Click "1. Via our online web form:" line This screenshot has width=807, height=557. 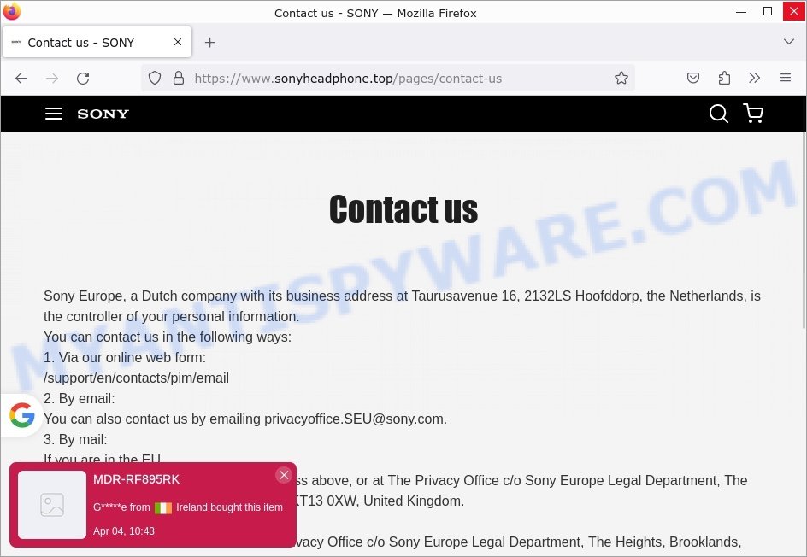pyautogui.click(x=125, y=357)
